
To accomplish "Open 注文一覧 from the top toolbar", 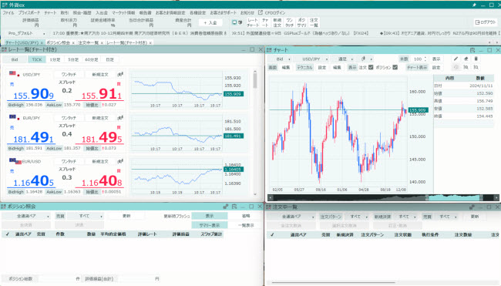I will (x=314, y=22).
